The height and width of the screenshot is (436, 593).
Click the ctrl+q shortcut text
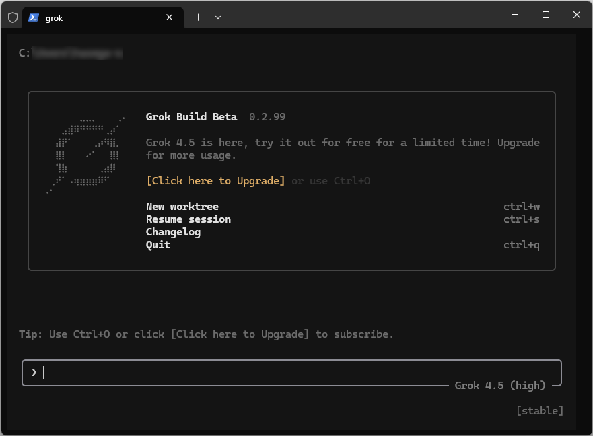(x=522, y=245)
